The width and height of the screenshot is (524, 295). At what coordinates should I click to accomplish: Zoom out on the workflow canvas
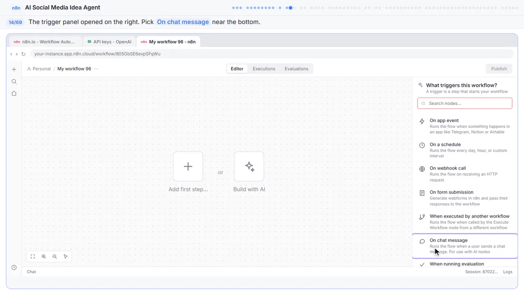click(x=55, y=256)
